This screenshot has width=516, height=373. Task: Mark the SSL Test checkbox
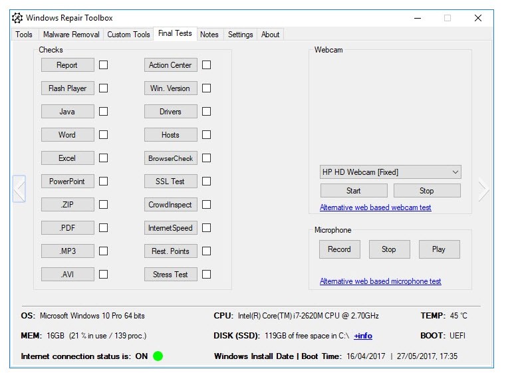206,182
